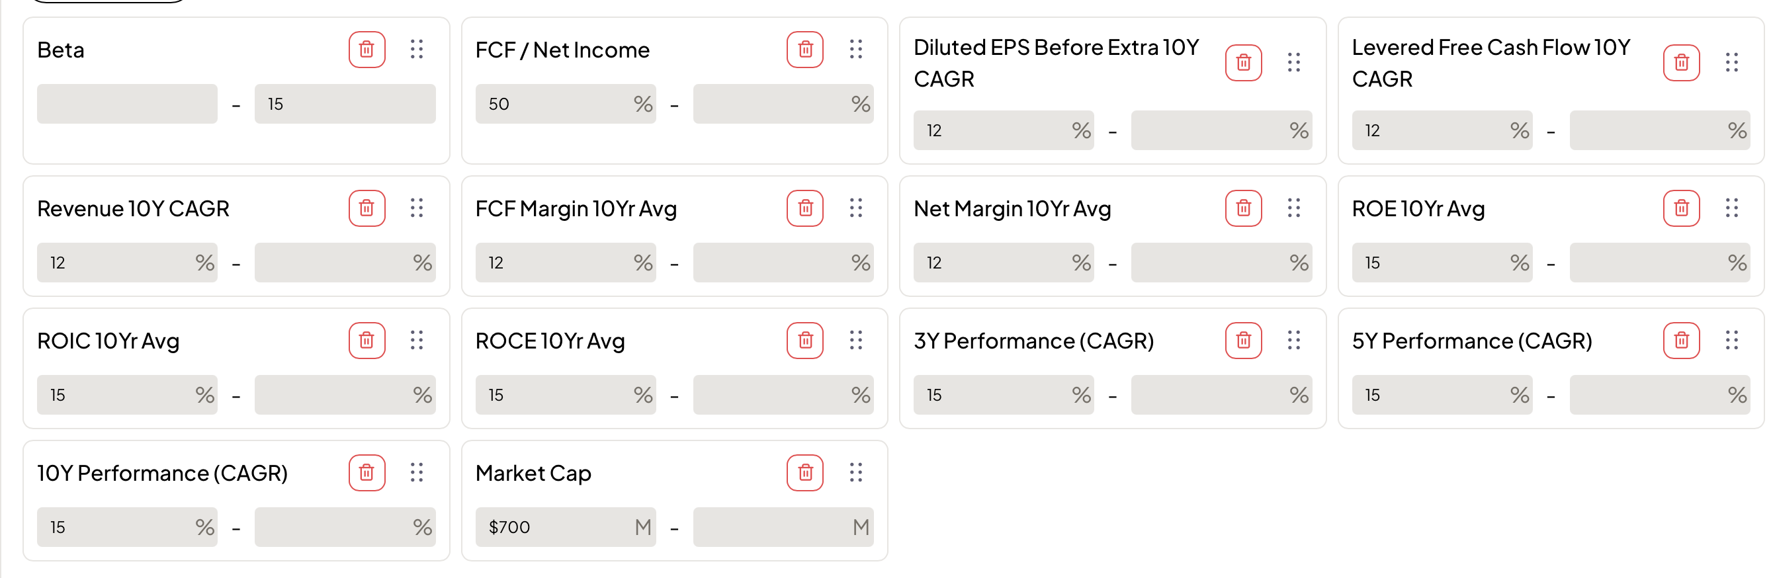
Task: Click the Market Cap maximum field
Action: (x=772, y=527)
